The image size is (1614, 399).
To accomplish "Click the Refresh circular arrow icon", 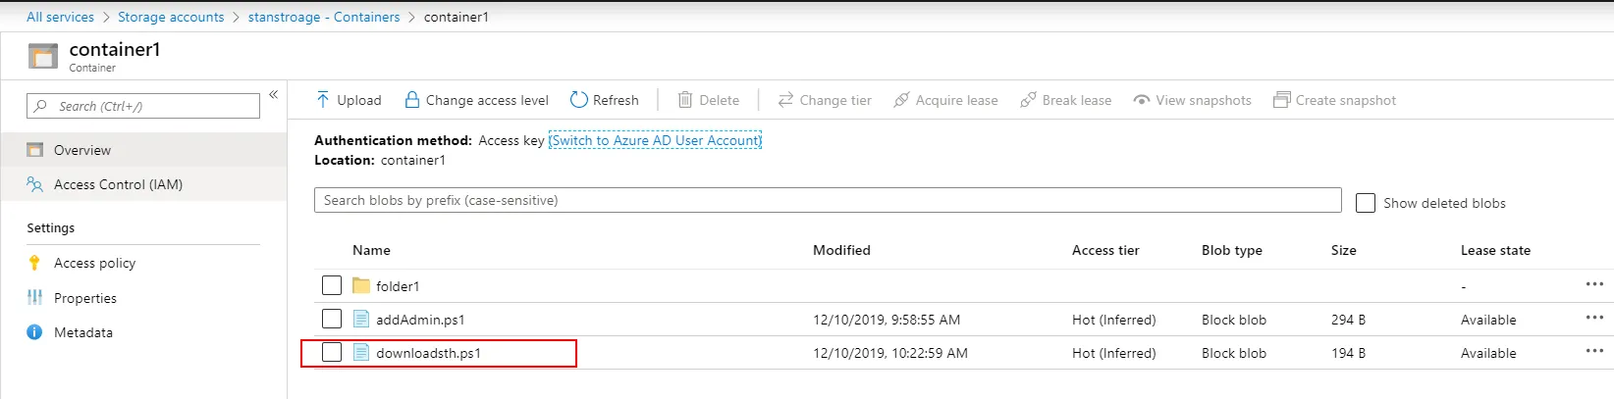I will tap(579, 100).
